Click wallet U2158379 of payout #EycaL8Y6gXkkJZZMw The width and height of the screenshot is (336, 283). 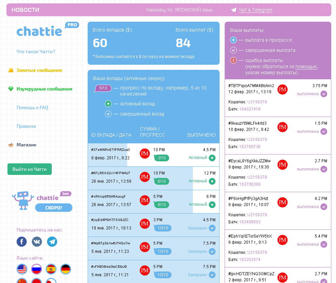point(257,177)
